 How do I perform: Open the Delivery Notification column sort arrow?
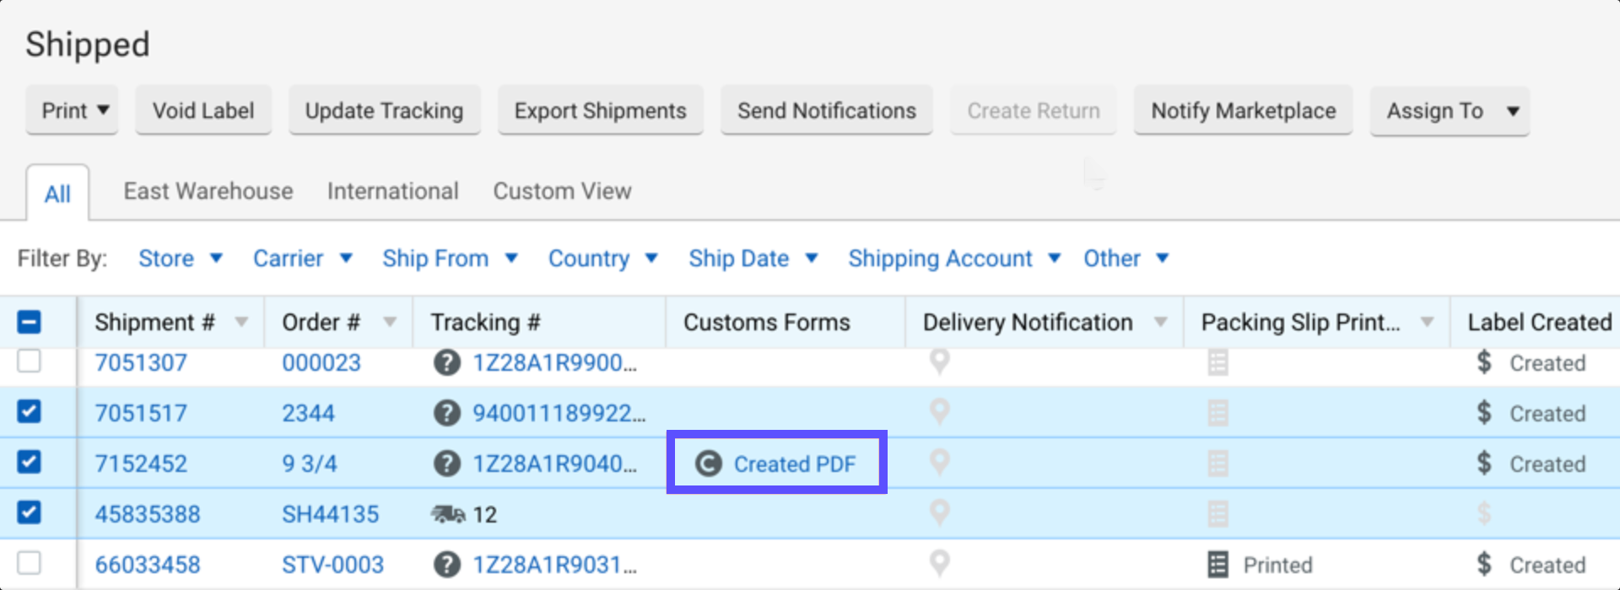coord(1163,321)
